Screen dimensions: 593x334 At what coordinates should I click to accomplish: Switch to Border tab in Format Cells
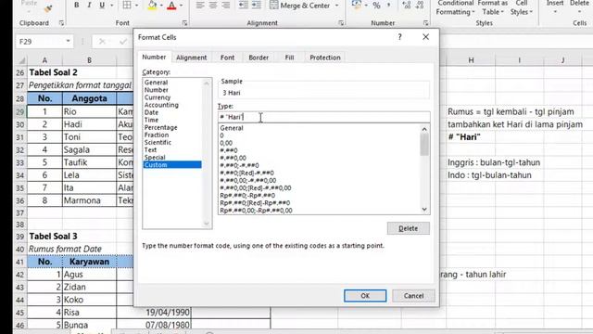click(x=259, y=58)
